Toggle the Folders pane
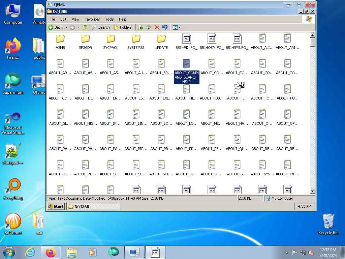Viewport: 345px width, 259px height. pos(123,27)
